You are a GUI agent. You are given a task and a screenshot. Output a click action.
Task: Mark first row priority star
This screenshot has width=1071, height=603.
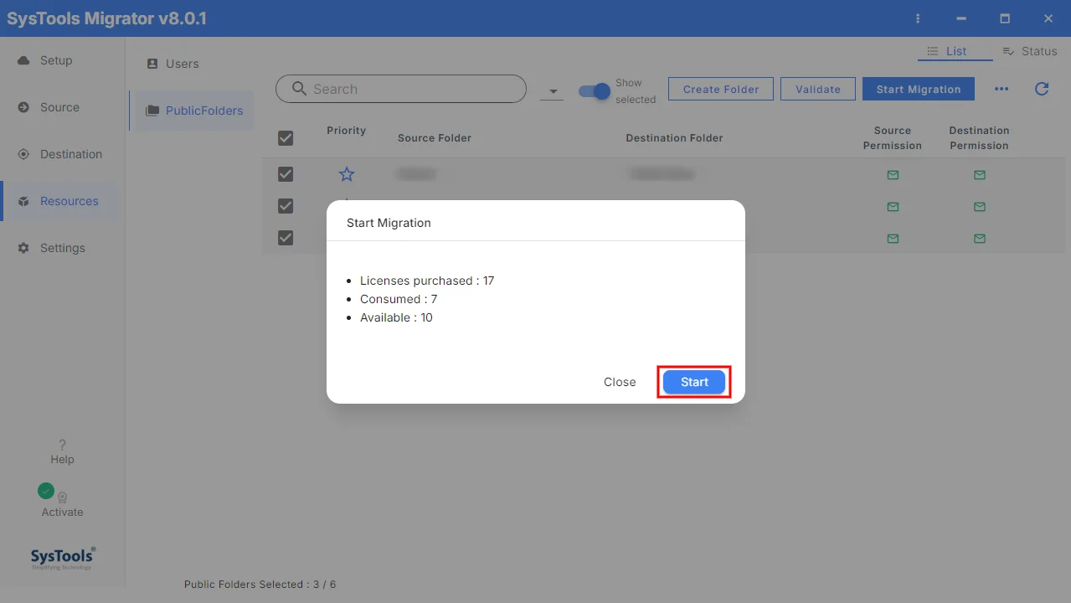(x=347, y=174)
